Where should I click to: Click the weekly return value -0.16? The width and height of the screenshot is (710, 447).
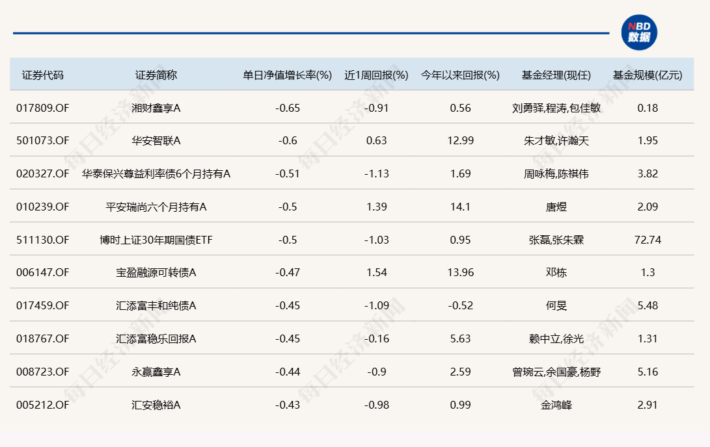(x=376, y=338)
